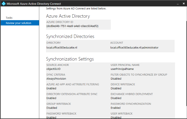Image resolution: width=187 pixels, height=119 pixels.
Task: Click the Directory Extension Attribute Sync value
Action: pos(51,98)
